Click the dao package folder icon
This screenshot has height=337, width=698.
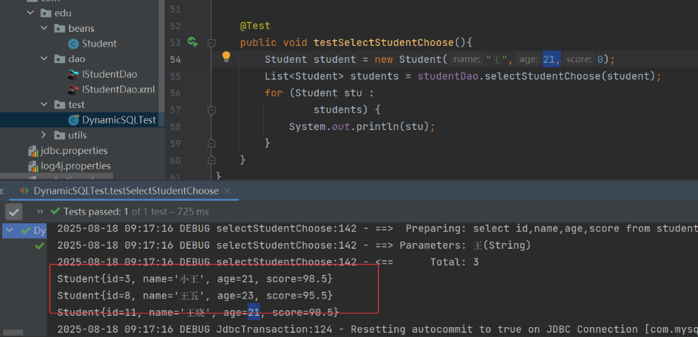tap(59, 59)
